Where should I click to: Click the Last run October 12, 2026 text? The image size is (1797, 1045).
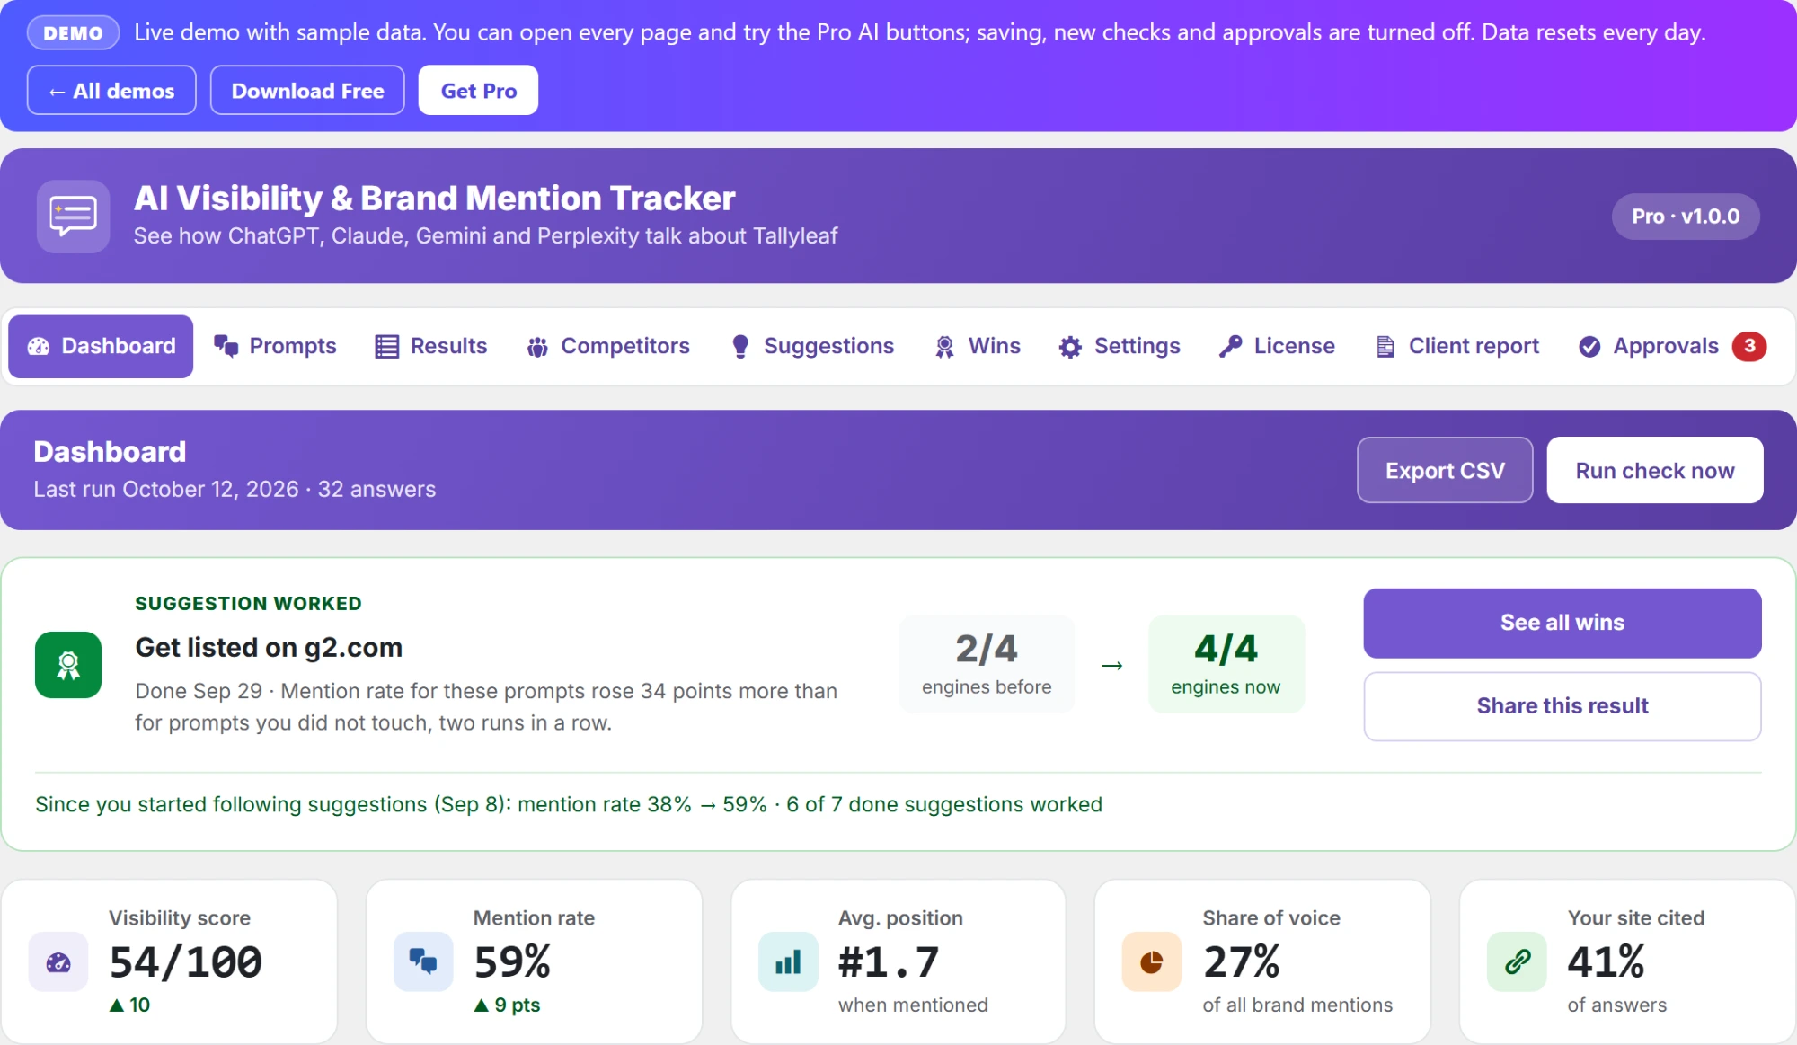(x=166, y=490)
